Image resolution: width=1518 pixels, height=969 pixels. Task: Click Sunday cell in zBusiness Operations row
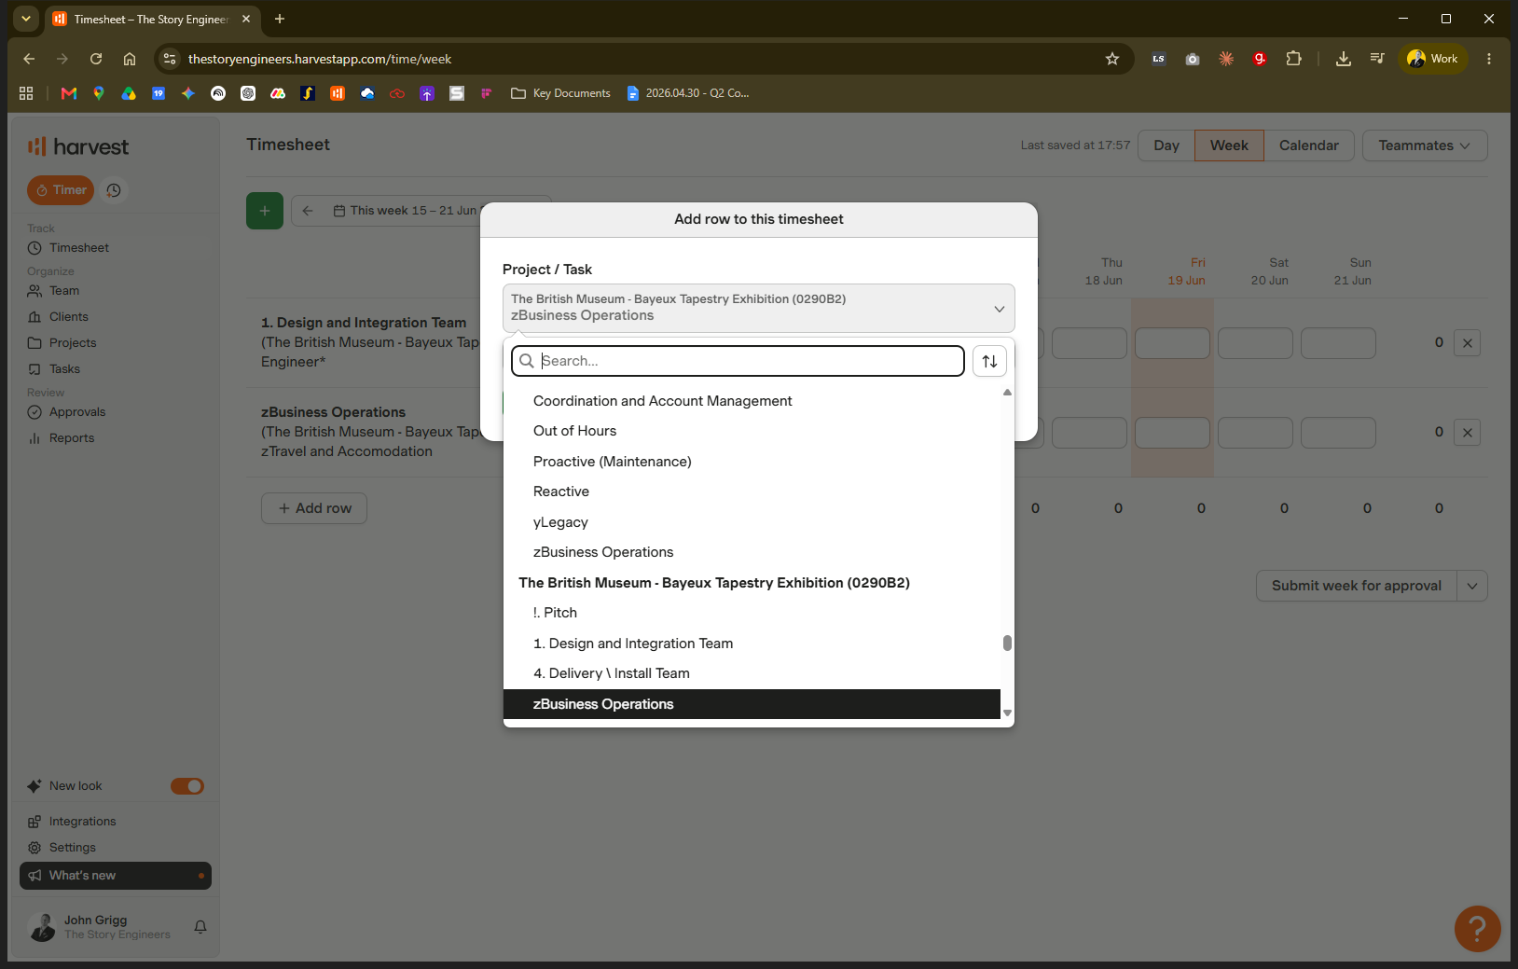pos(1338,433)
